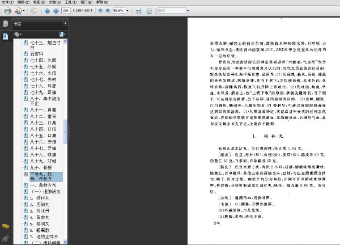
Task: Select bookmark 七十八、耳聋
Action: [x=43, y=86]
